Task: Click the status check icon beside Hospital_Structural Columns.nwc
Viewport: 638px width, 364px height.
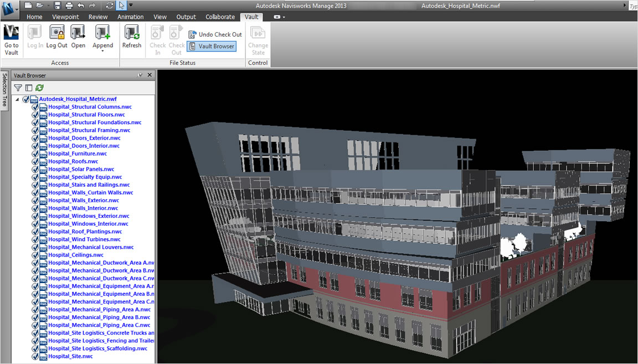Action: (35, 107)
